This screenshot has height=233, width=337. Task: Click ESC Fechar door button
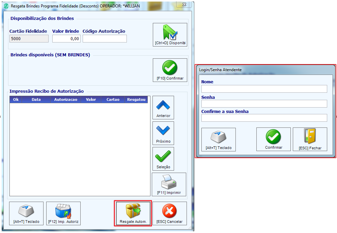[x=310, y=139]
